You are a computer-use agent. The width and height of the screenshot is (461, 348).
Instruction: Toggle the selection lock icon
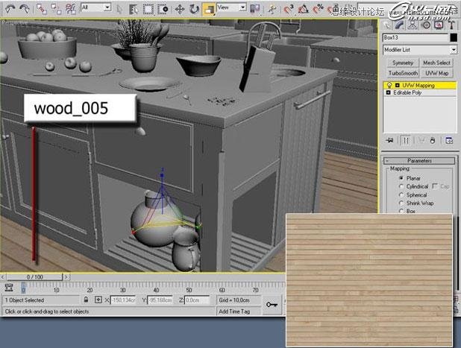pyautogui.click(x=87, y=300)
